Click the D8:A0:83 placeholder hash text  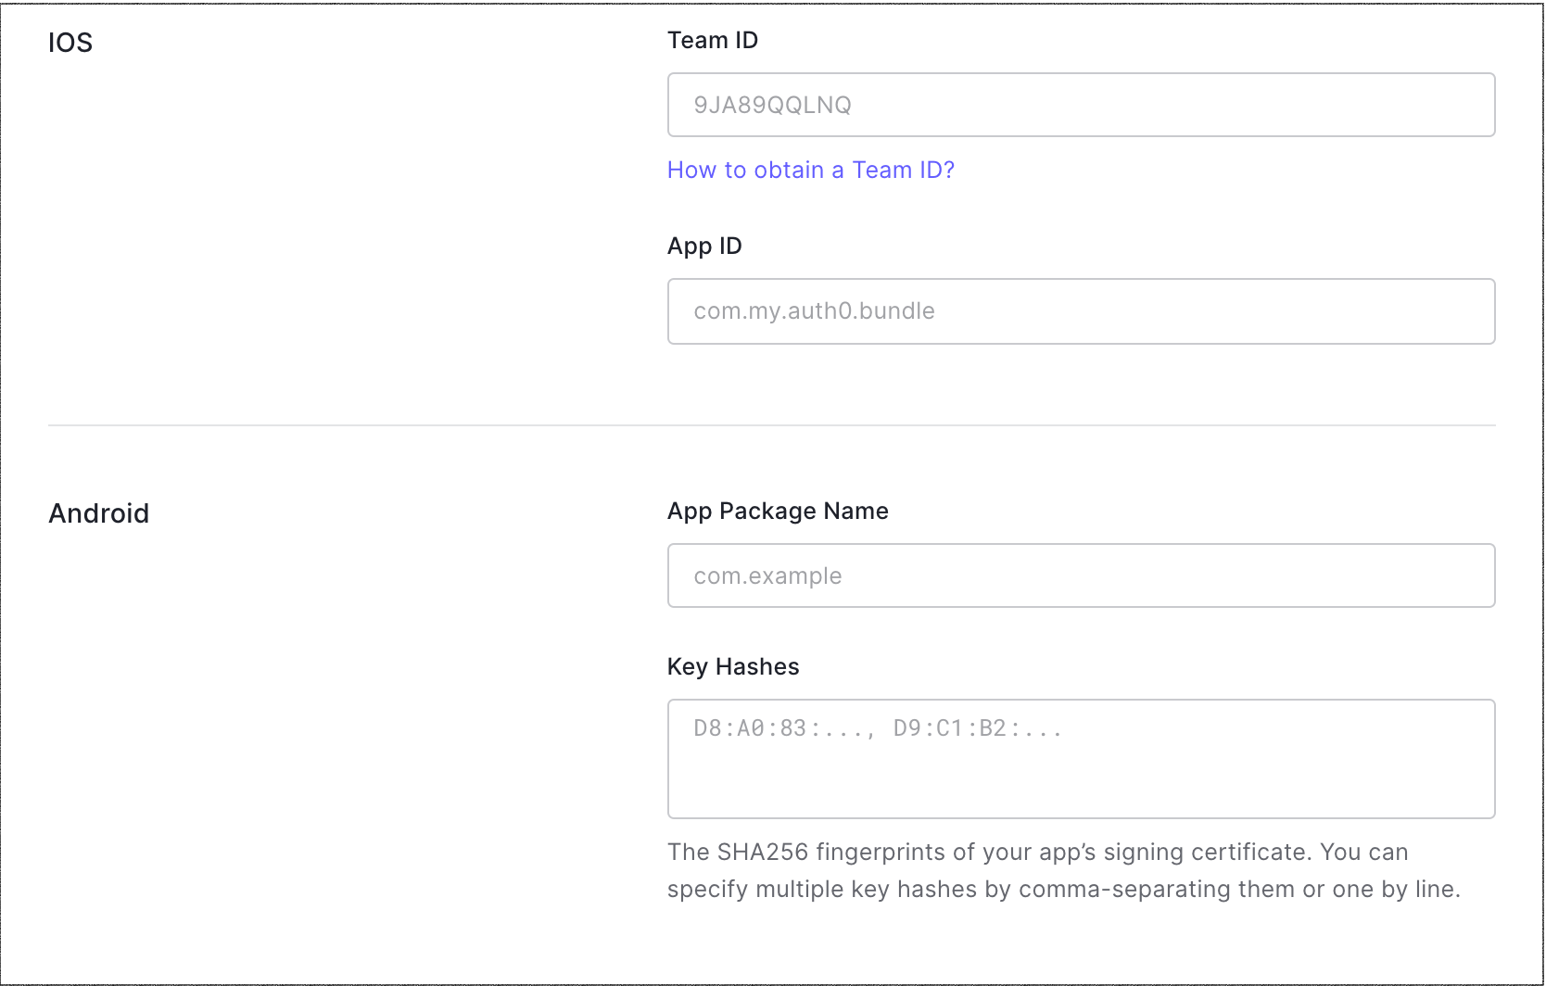point(782,728)
